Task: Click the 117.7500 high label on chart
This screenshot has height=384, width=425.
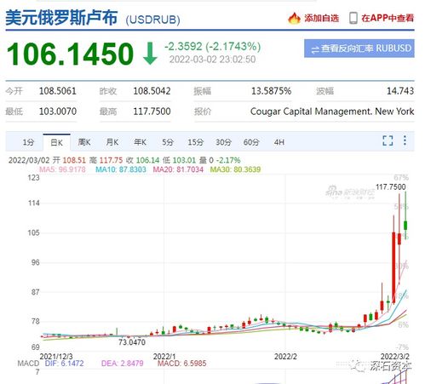Action: click(x=391, y=187)
